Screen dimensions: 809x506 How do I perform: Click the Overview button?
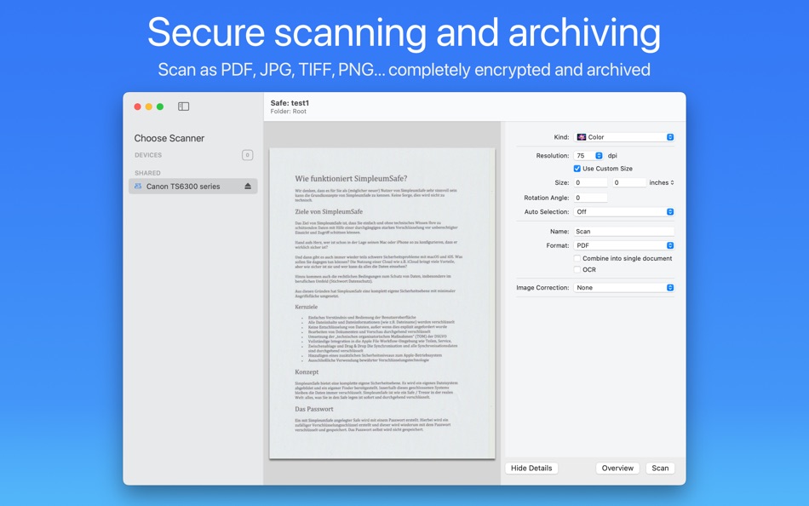[x=617, y=468]
